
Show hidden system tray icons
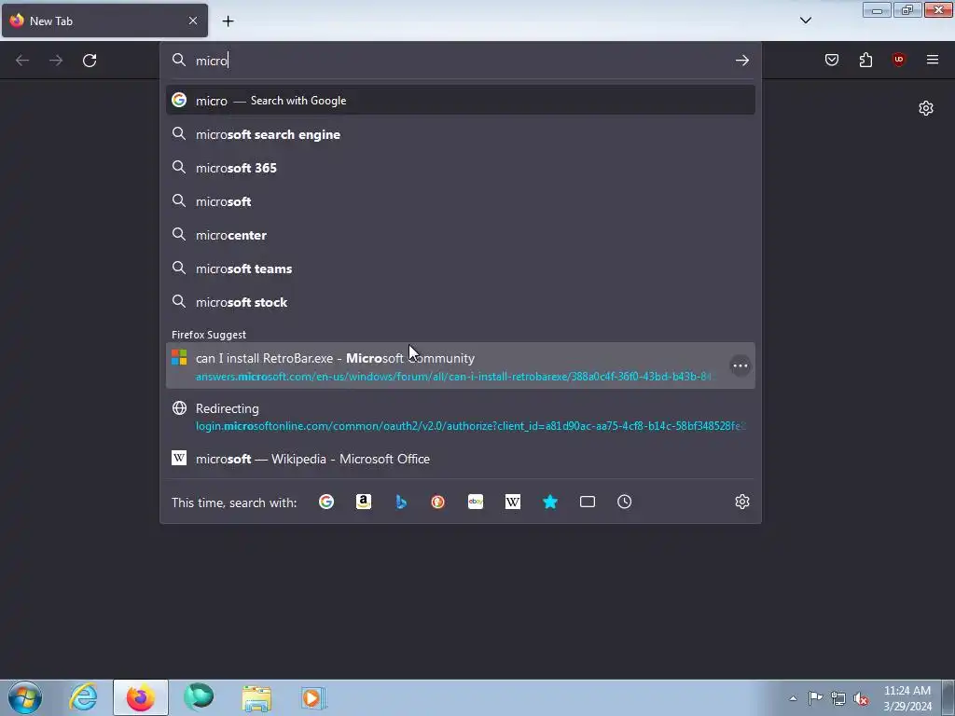pyautogui.click(x=793, y=699)
